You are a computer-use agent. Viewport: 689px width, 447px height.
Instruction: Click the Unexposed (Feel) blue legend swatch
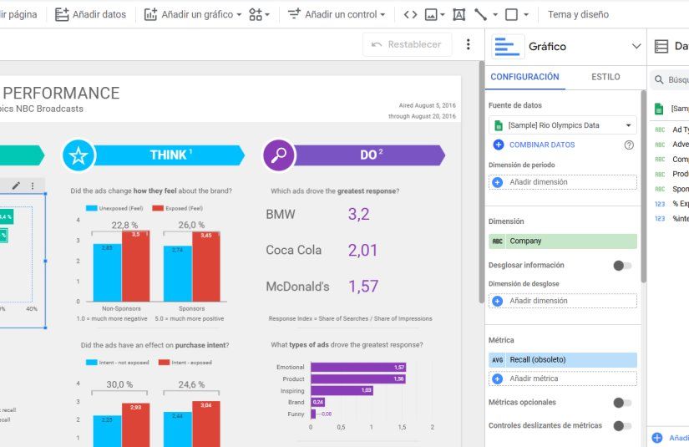coord(91,208)
